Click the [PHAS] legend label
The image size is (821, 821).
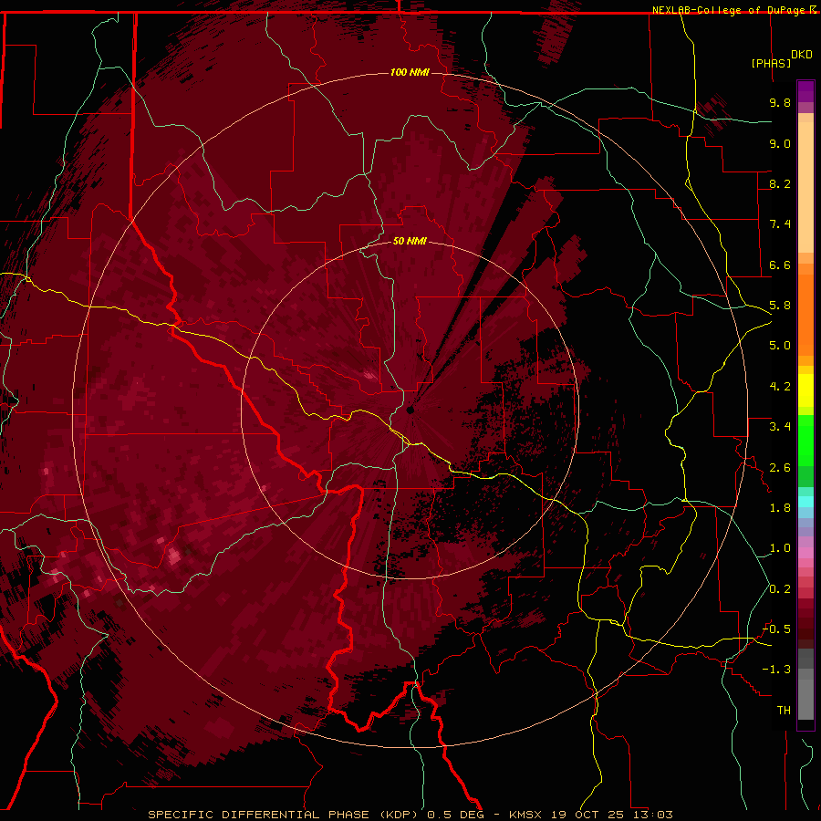pos(771,63)
